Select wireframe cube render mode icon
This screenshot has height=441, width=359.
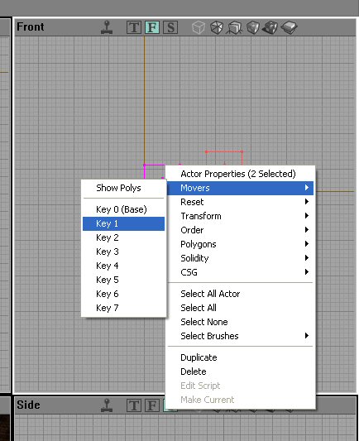click(199, 27)
